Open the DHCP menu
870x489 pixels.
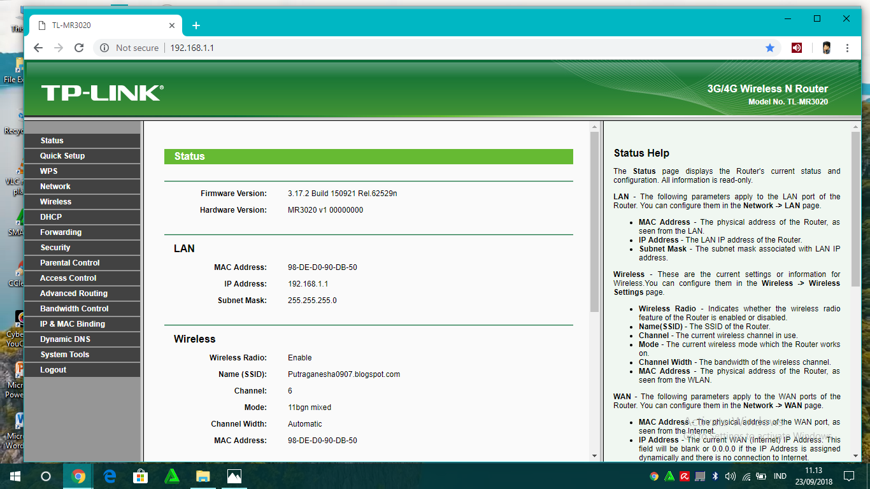pyautogui.click(x=82, y=217)
